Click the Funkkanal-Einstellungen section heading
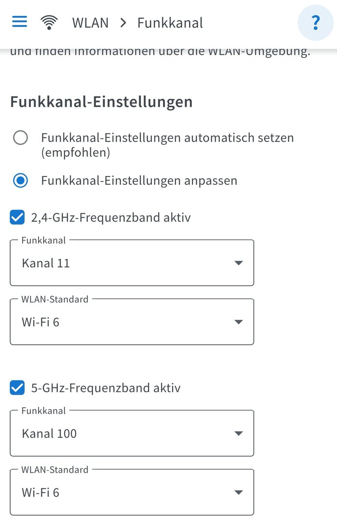 coord(101,102)
